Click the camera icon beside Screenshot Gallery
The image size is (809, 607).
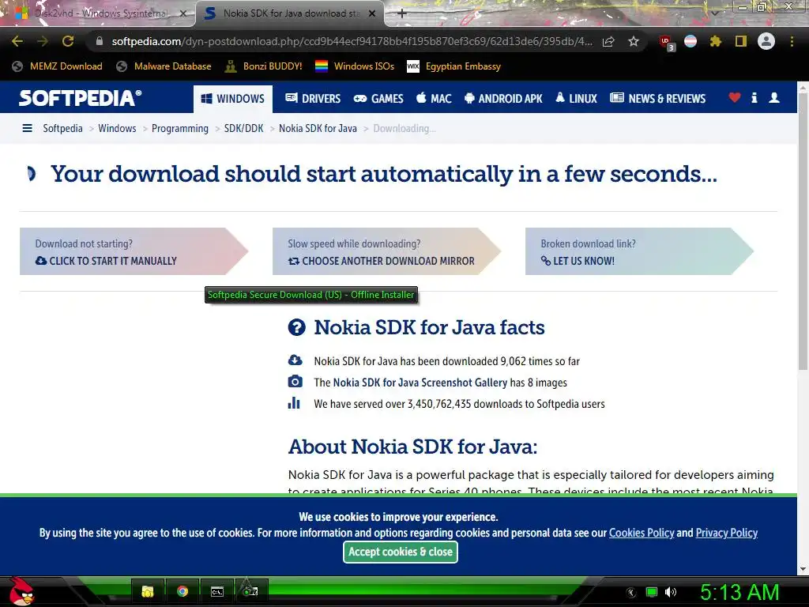[295, 382]
